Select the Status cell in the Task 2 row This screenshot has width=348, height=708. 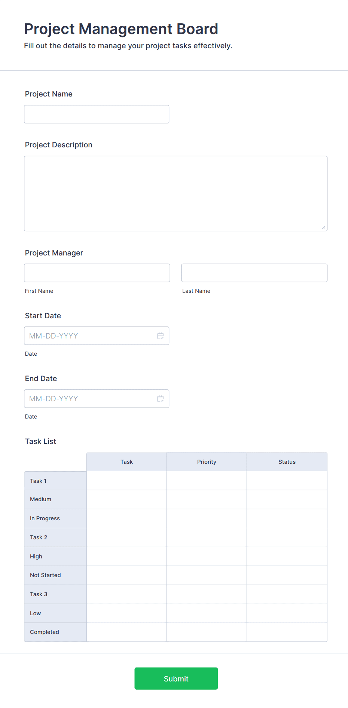[x=287, y=537]
